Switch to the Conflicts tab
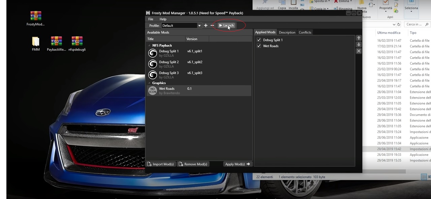 click(x=305, y=32)
